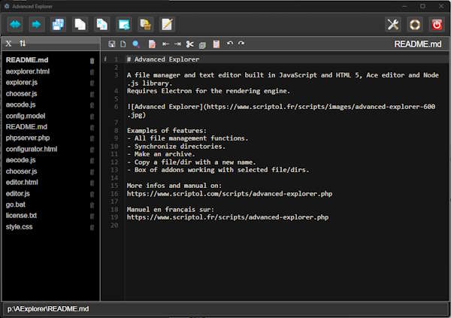The image size is (451, 318).
Task: Click 'Manuel en français sur:' line
Action: (171, 210)
